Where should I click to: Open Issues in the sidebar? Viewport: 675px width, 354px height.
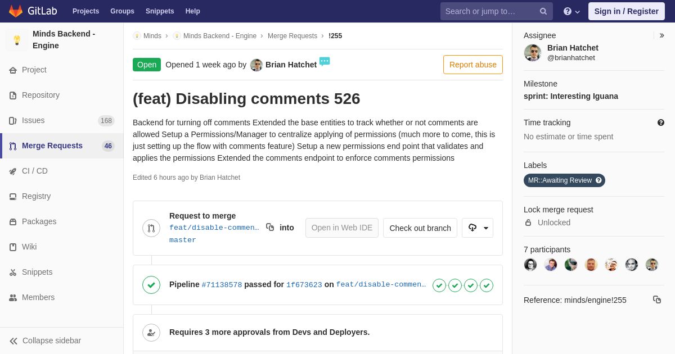pos(62,120)
